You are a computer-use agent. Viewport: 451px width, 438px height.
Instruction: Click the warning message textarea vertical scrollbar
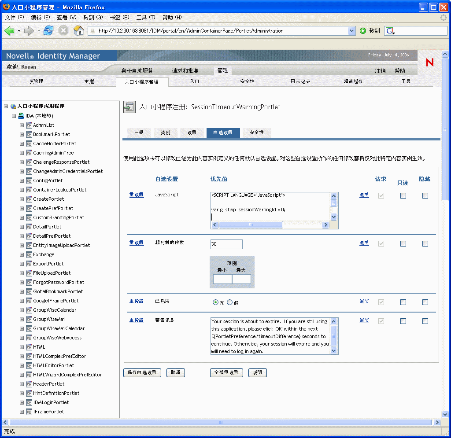[334, 336]
